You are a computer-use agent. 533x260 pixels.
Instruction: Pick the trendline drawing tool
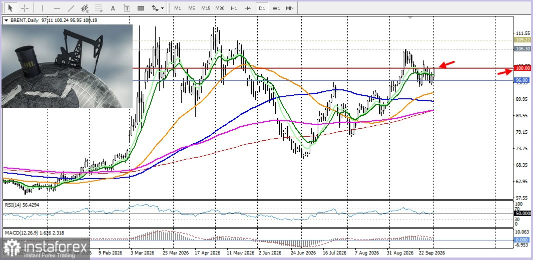tap(71, 8)
